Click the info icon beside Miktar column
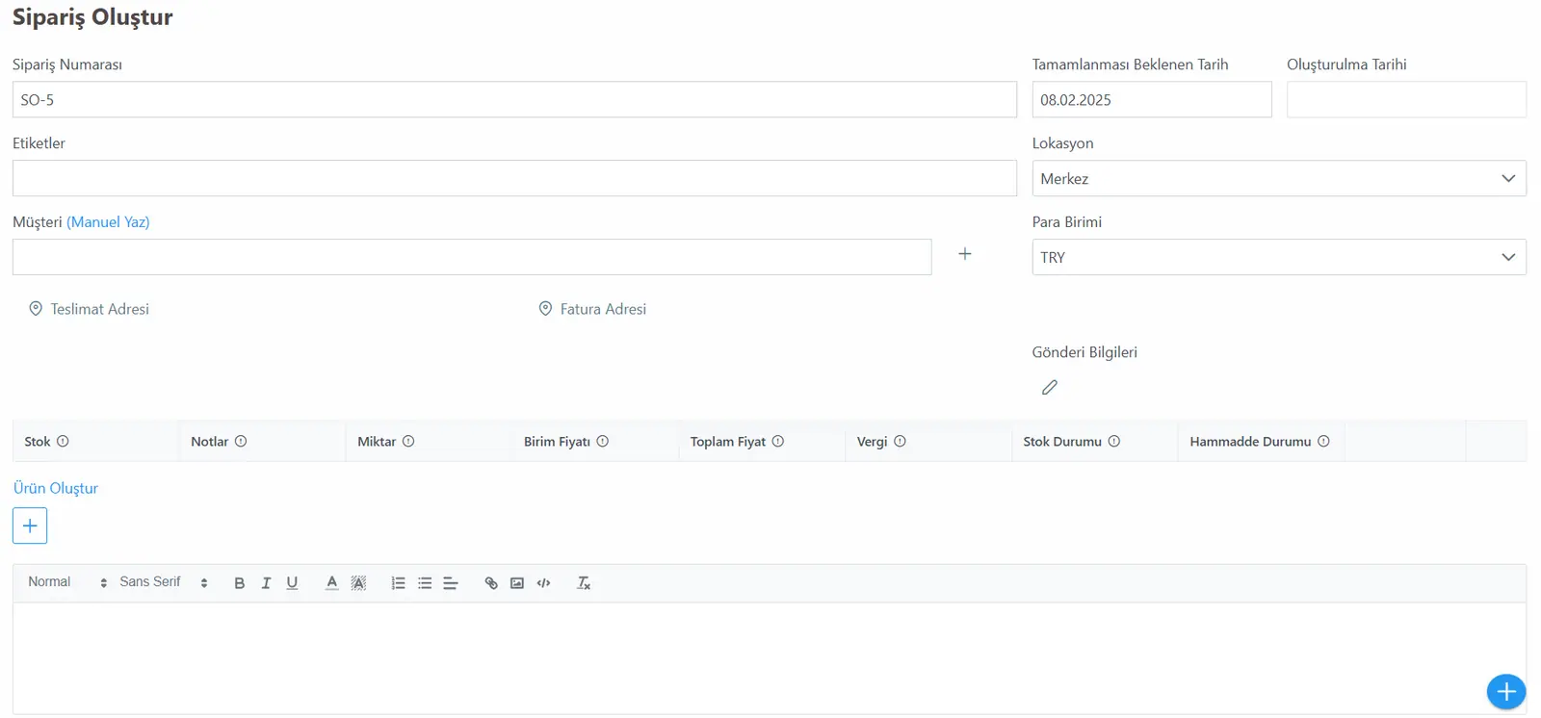The image size is (1541, 718). 408,442
